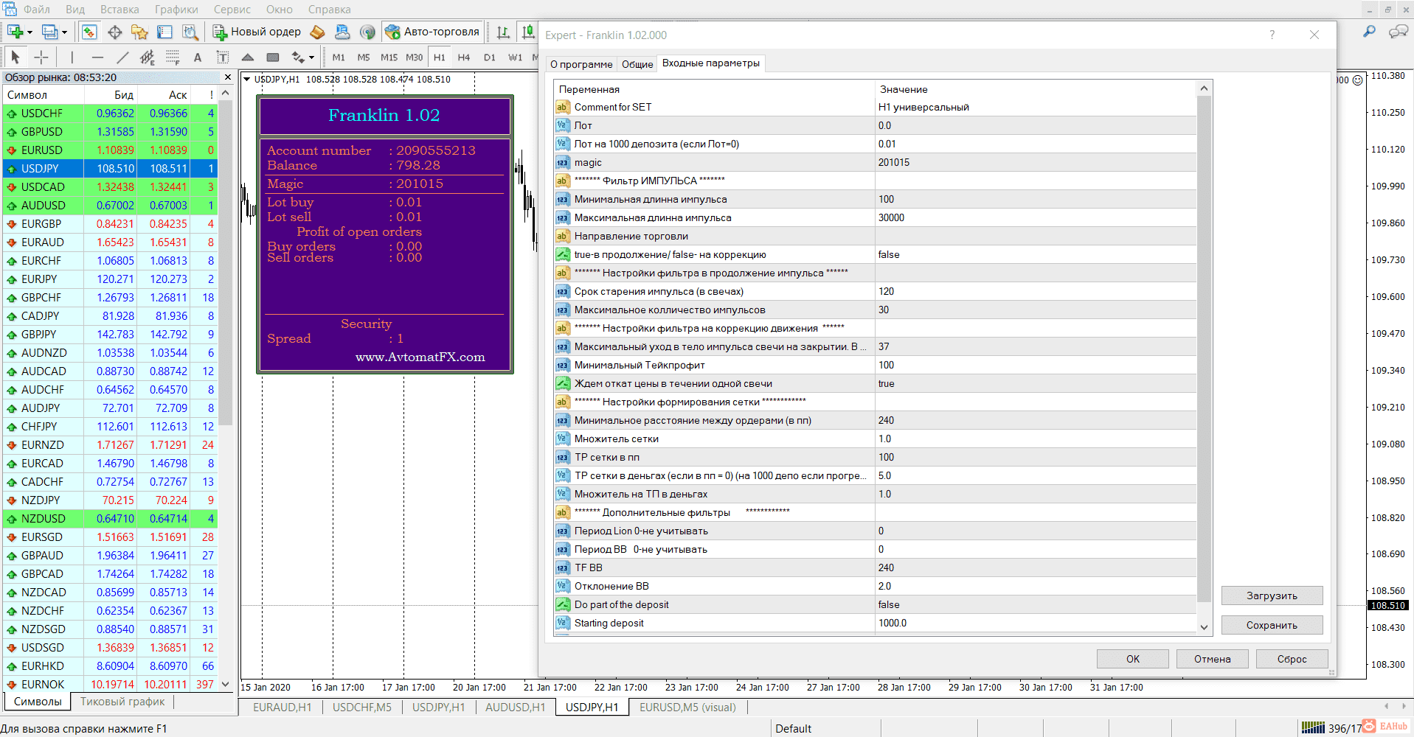Select the crosshair tool
Image resolution: width=1414 pixels, height=737 pixels.
pyautogui.click(x=41, y=57)
